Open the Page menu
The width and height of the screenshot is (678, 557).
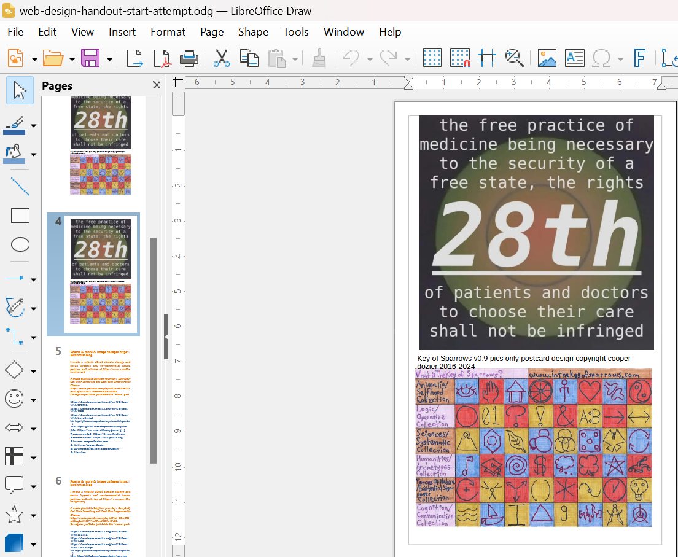(212, 32)
